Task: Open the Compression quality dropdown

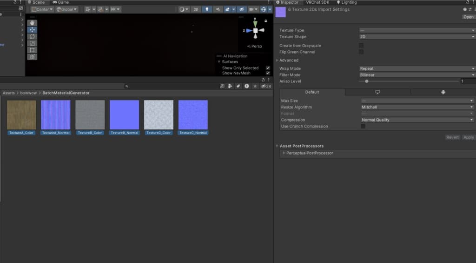Action: tap(417, 120)
